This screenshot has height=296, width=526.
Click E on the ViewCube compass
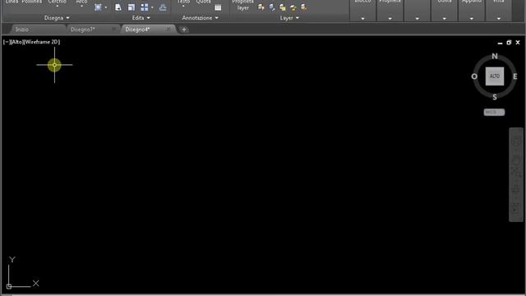click(515, 76)
